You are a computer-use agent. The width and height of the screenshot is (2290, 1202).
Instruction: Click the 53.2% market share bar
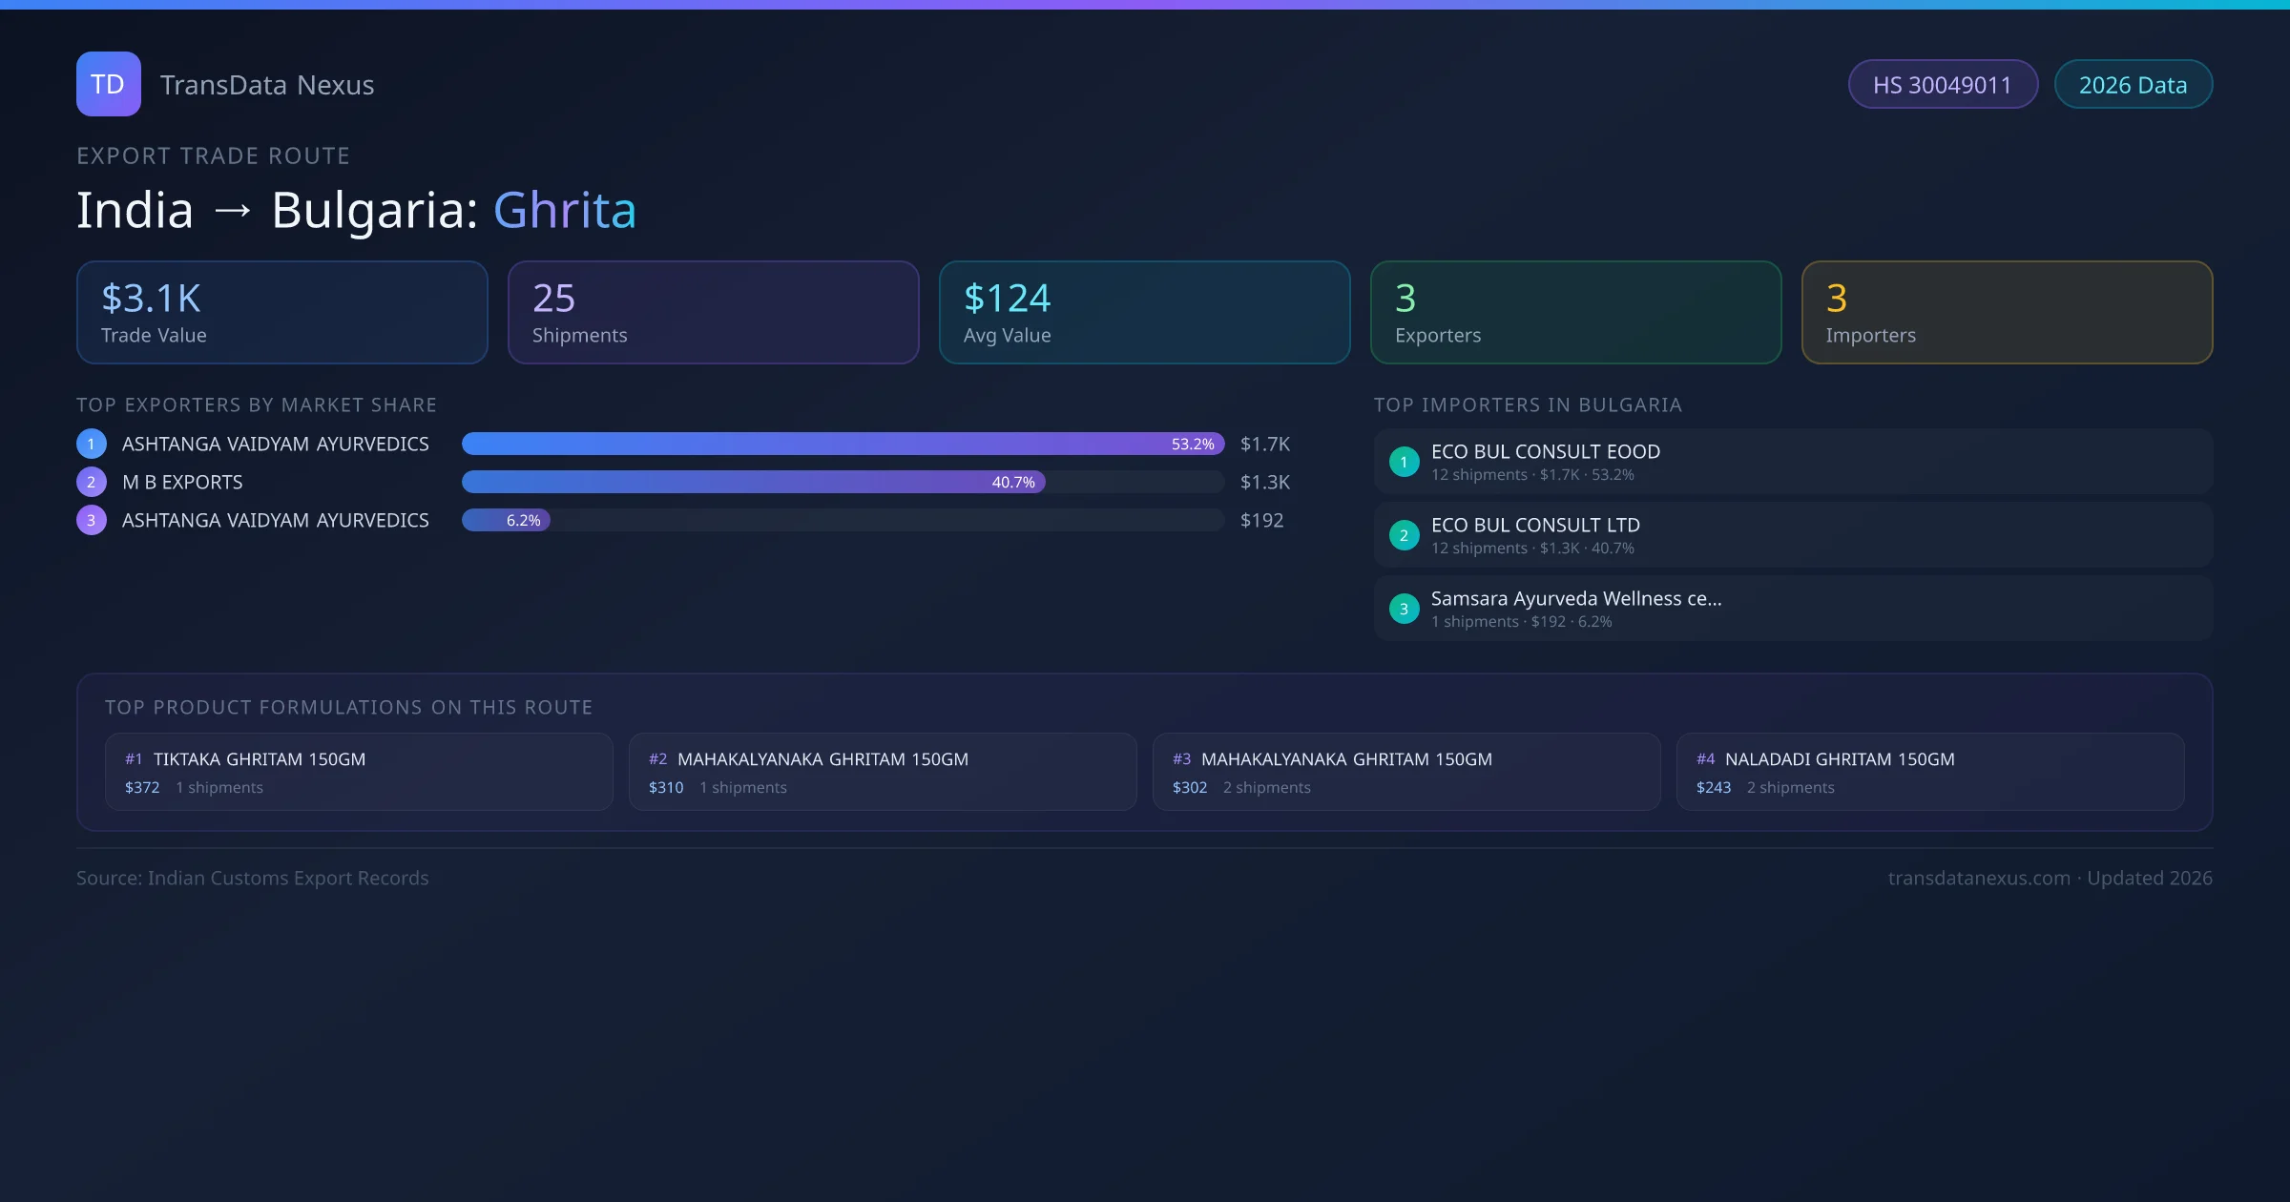coord(843,444)
